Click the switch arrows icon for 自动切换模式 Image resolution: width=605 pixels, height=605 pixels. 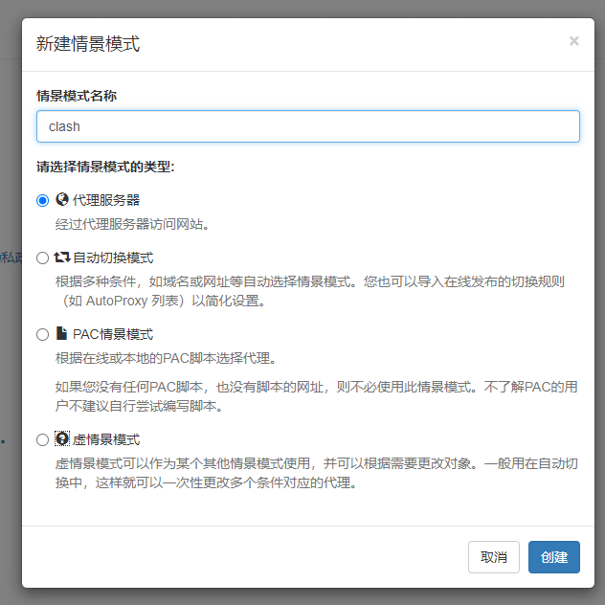pos(62,258)
